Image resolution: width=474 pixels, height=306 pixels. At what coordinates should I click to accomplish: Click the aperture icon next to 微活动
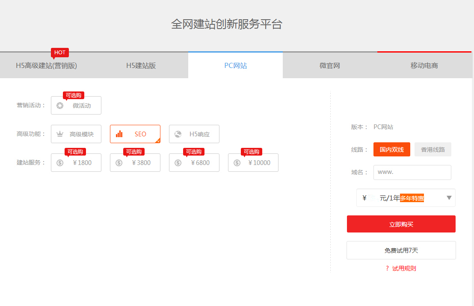[x=60, y=106]
